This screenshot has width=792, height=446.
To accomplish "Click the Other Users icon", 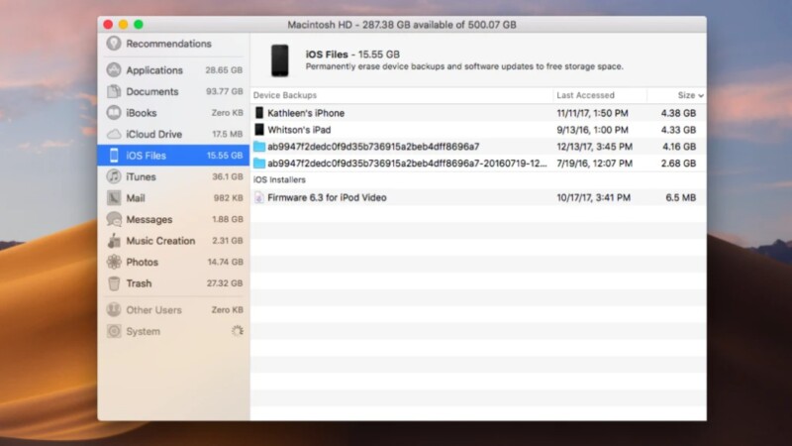I will pos(114,309).
